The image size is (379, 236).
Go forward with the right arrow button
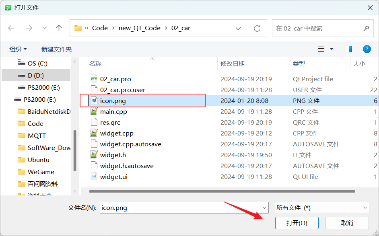(x=29, y=28)
